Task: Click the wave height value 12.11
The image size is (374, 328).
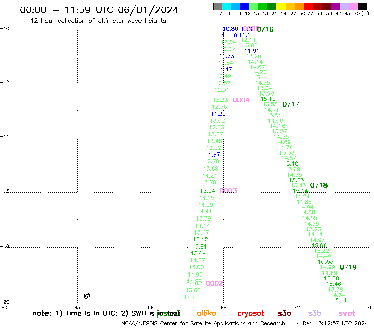Action: [248, 40]
